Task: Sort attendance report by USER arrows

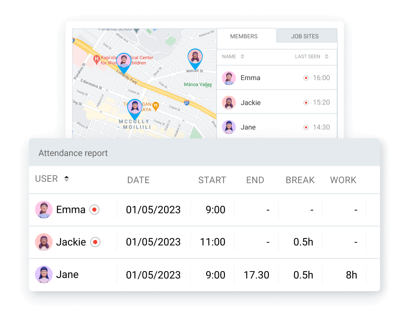Action: pyautogui.click(x=67, y=179)
